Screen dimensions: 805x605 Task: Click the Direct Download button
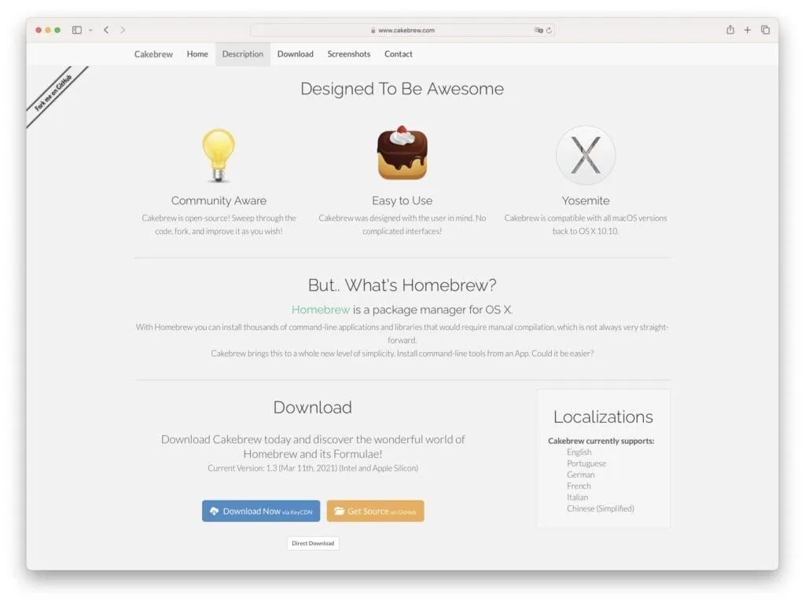[313, 544]
